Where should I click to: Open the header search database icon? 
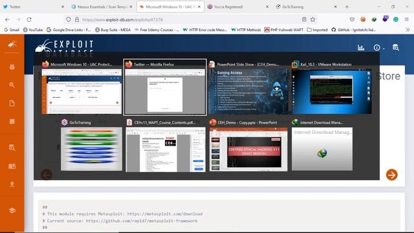tap(395, 47)
